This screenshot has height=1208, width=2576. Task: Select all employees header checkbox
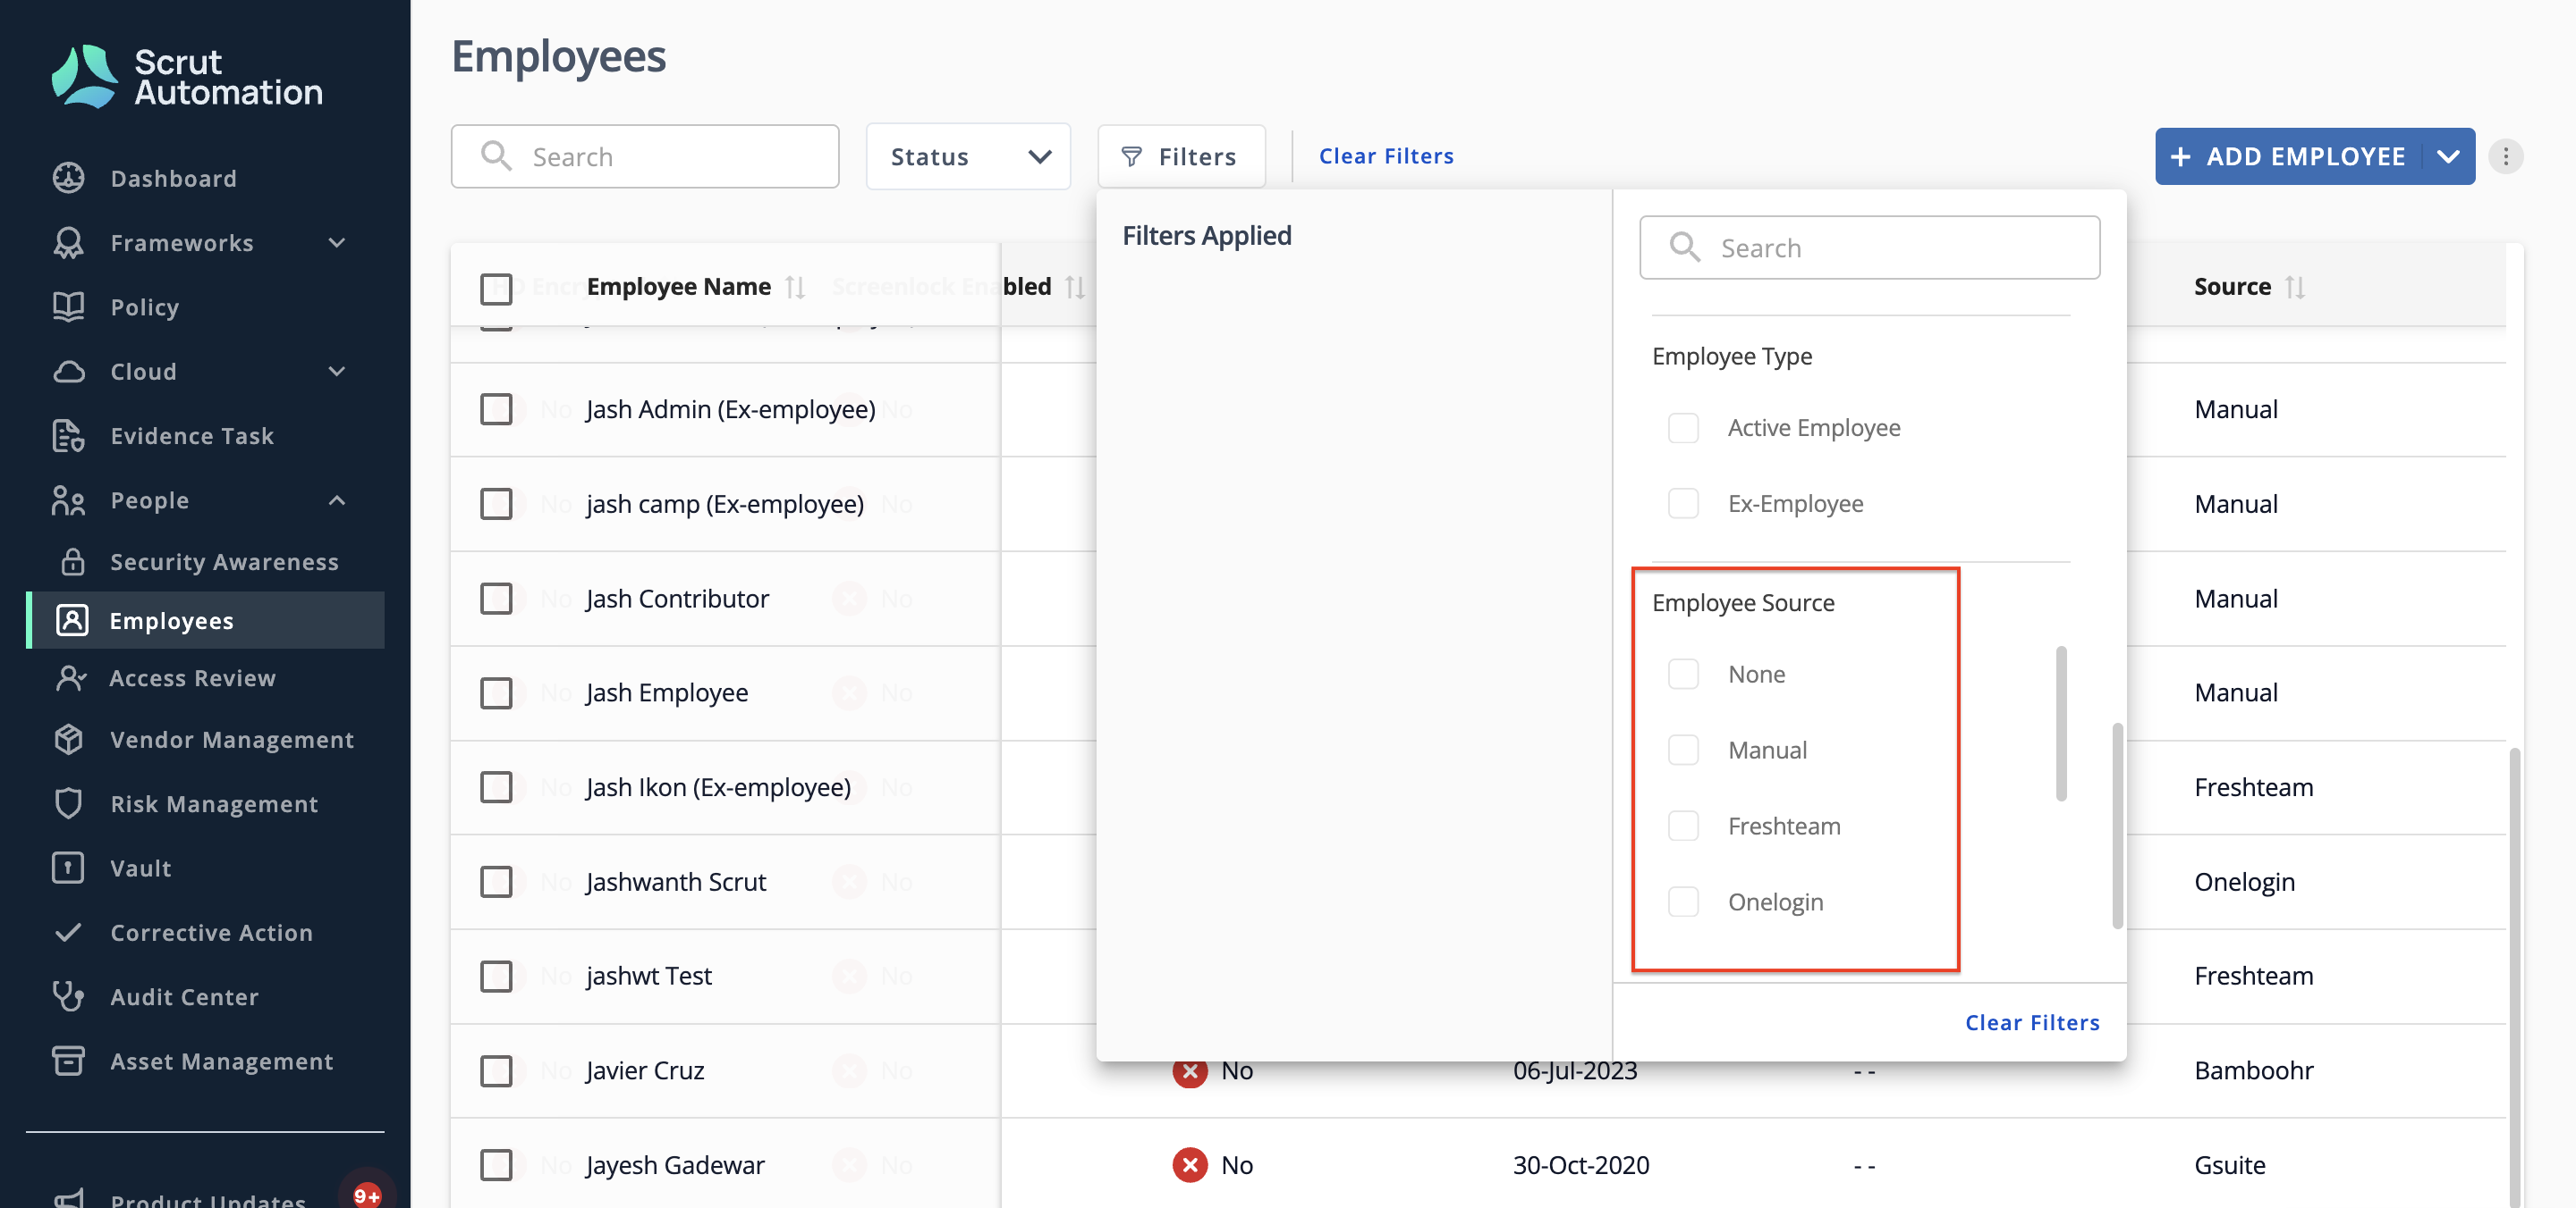coord(496,289)
